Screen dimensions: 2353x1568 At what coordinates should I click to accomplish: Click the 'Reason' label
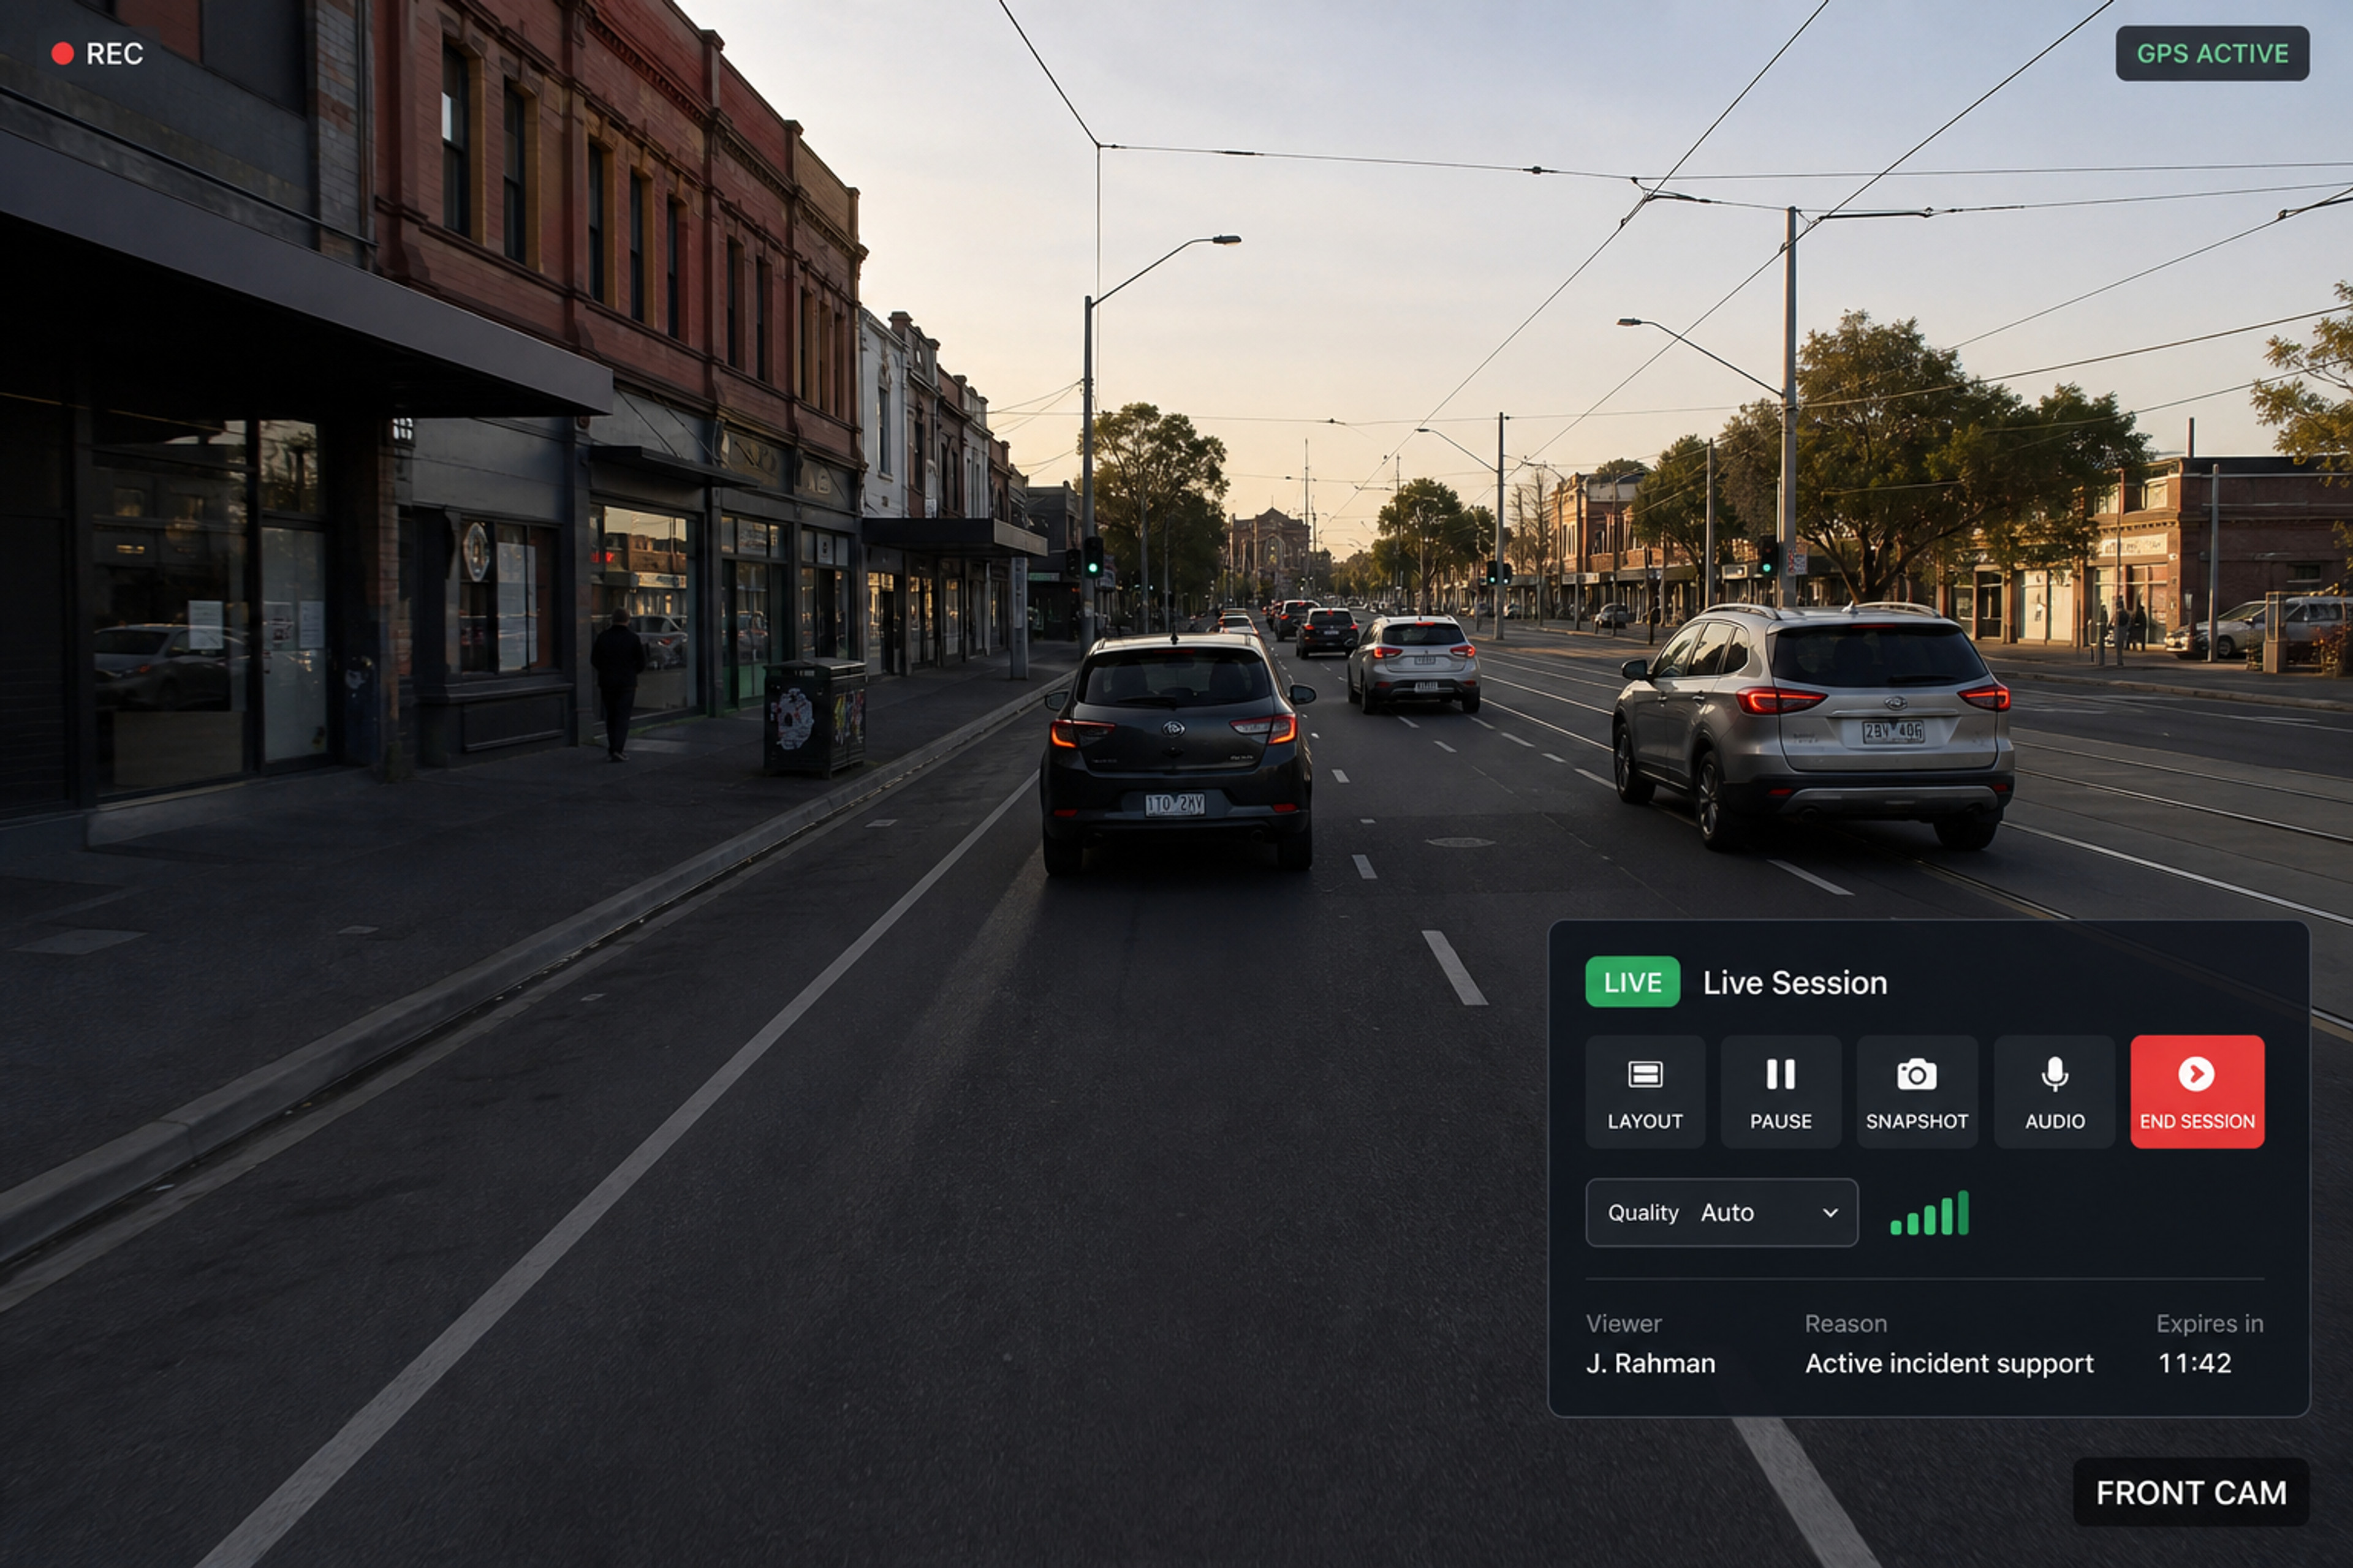tap(1846, 1323)
